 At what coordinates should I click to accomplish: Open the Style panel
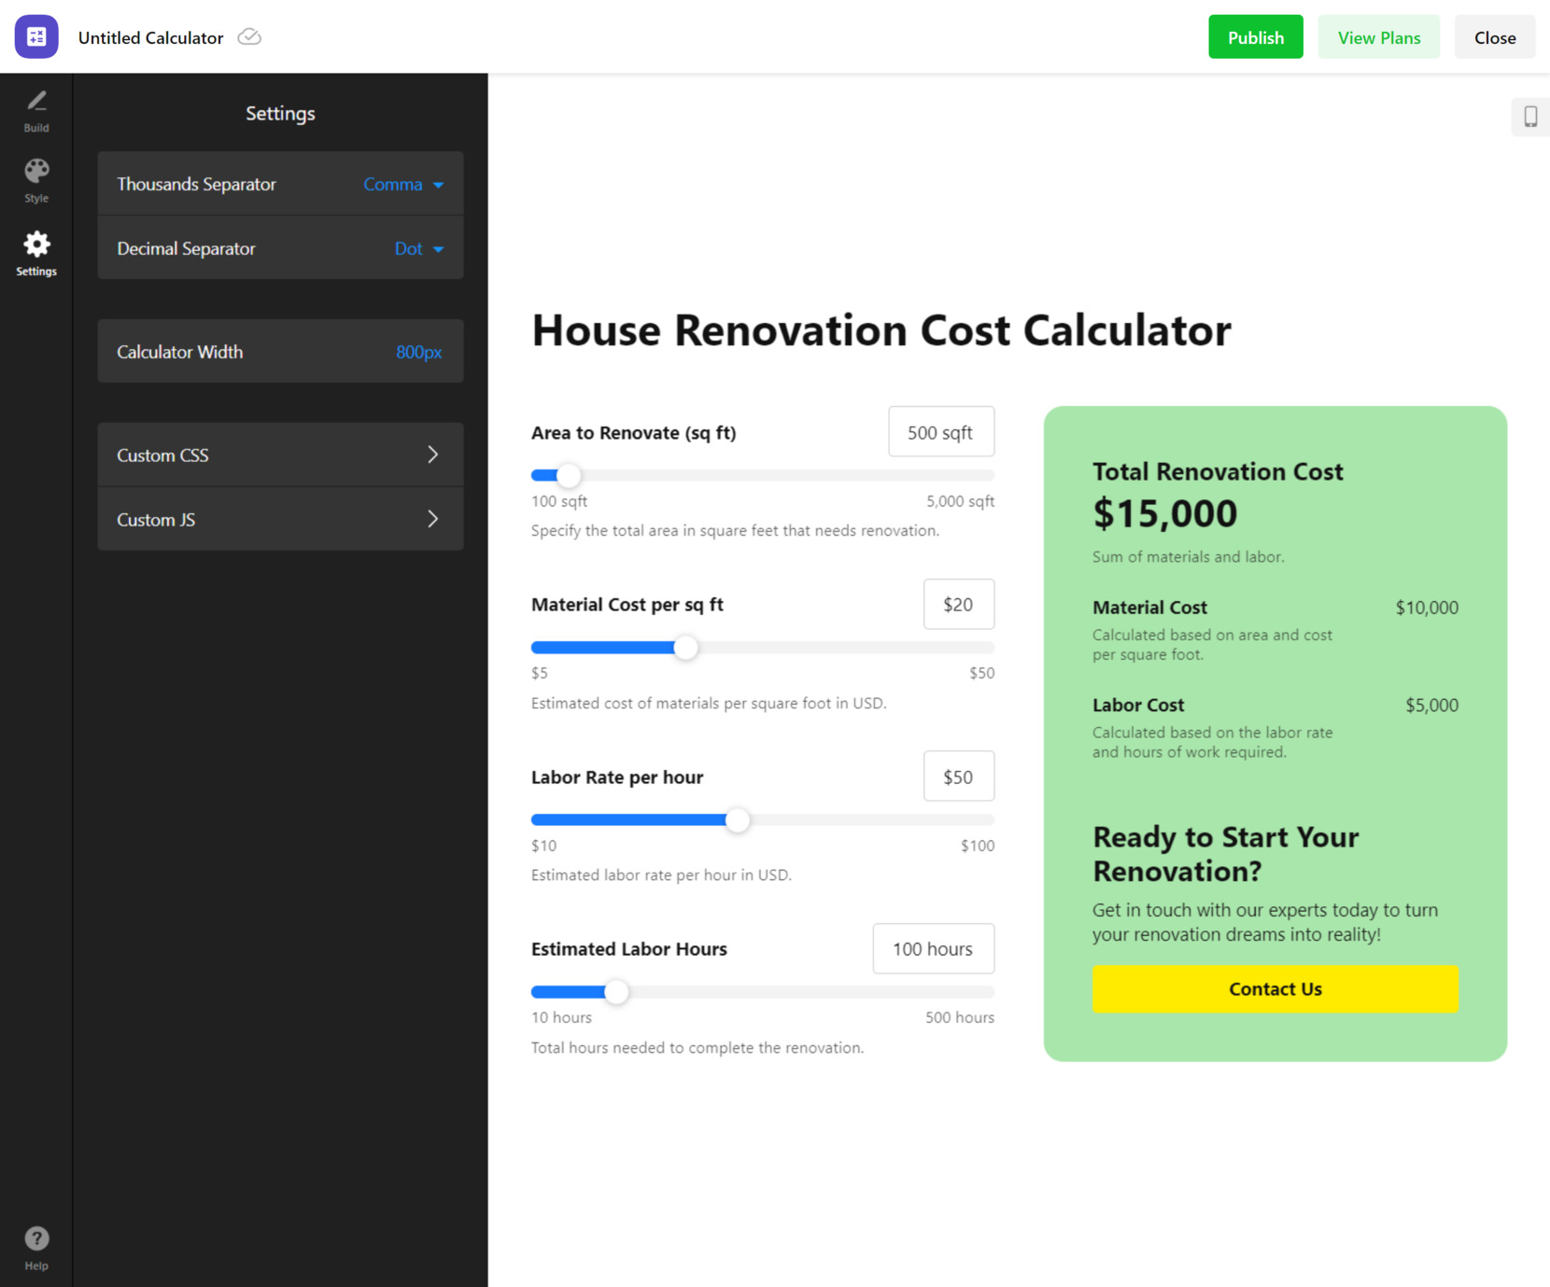[x=35, y=180]
